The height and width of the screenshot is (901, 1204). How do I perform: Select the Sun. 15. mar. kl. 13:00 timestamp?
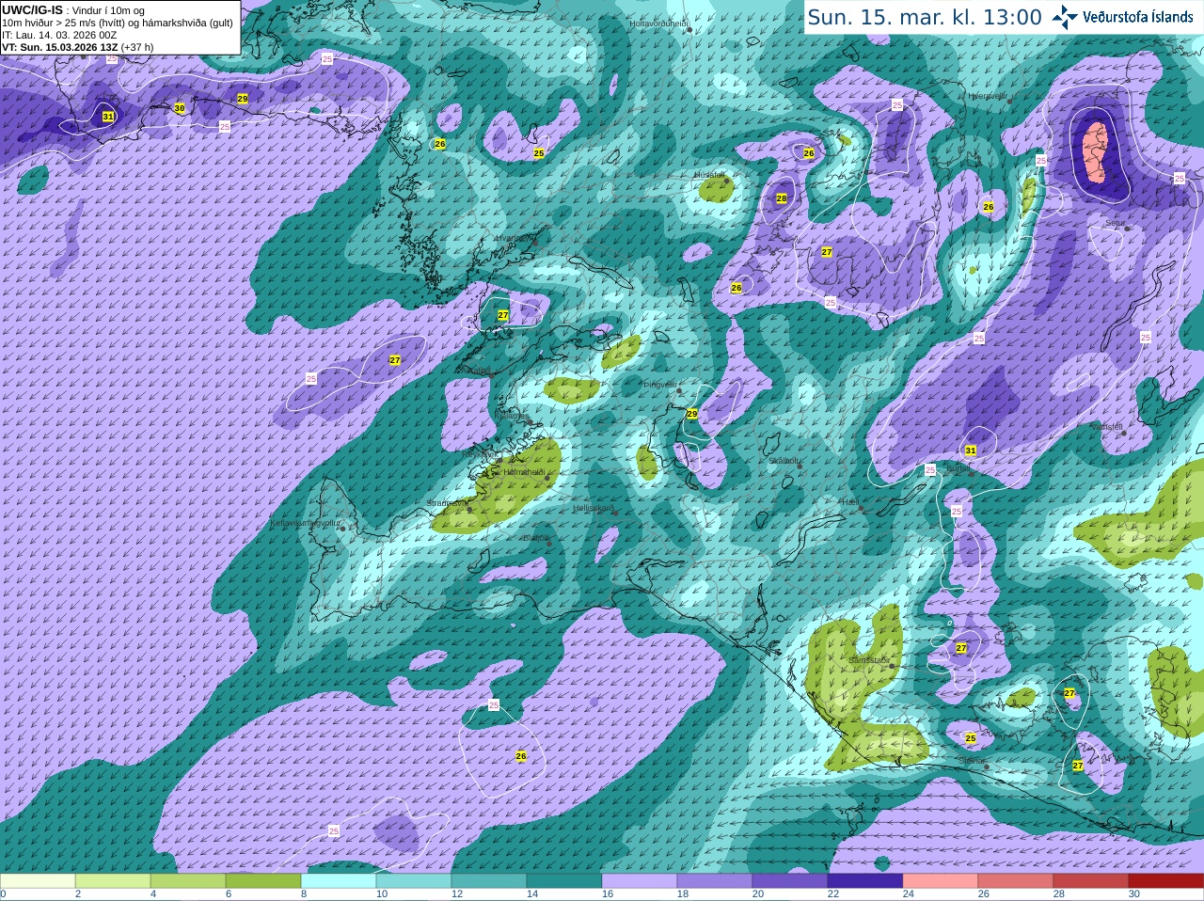click(x=925, y=17)
